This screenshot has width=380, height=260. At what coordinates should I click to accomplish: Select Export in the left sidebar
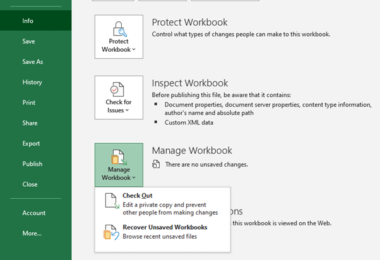click(31, 143)
